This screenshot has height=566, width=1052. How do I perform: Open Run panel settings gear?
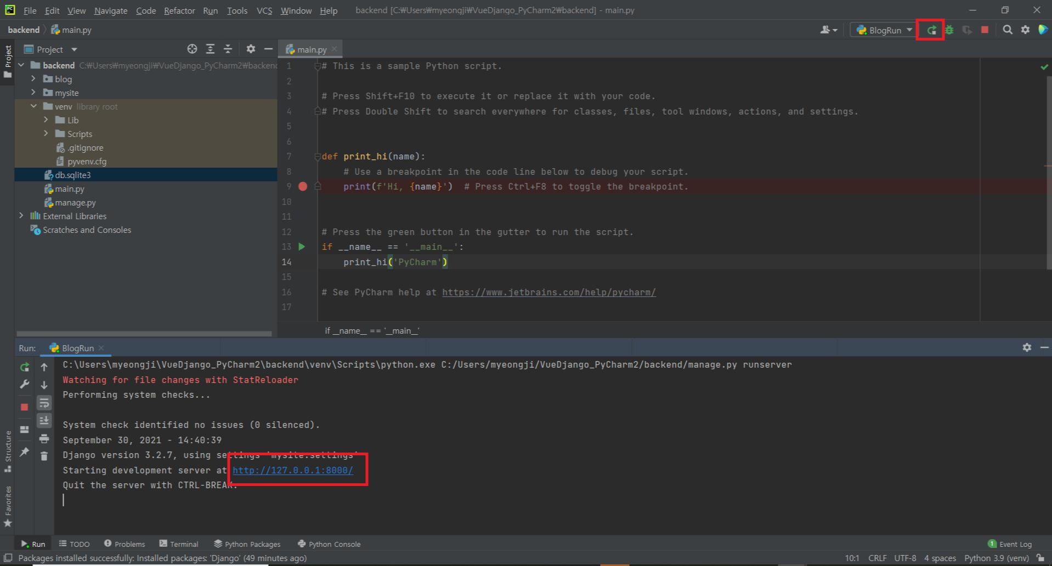pyautogui.click(x=1027, y=347)
